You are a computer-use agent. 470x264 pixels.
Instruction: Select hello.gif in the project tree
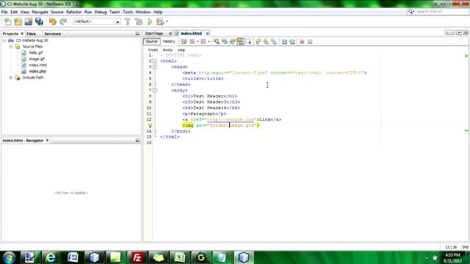tap(36, 53)
